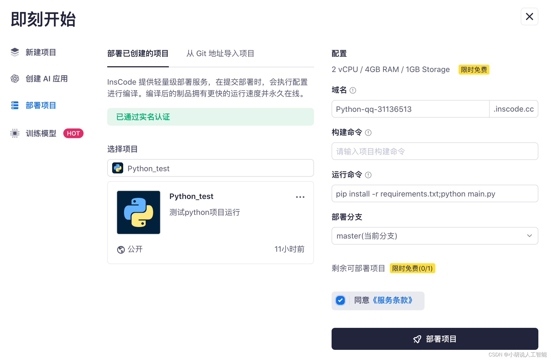Click the info icon next to 构建命令
Image resolution: width=551 pixels, height=360 pixels.
[368, 133]
